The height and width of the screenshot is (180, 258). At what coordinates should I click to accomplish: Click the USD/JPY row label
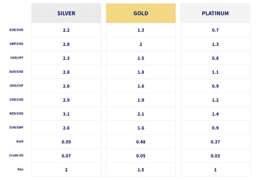tap(17, 58)
